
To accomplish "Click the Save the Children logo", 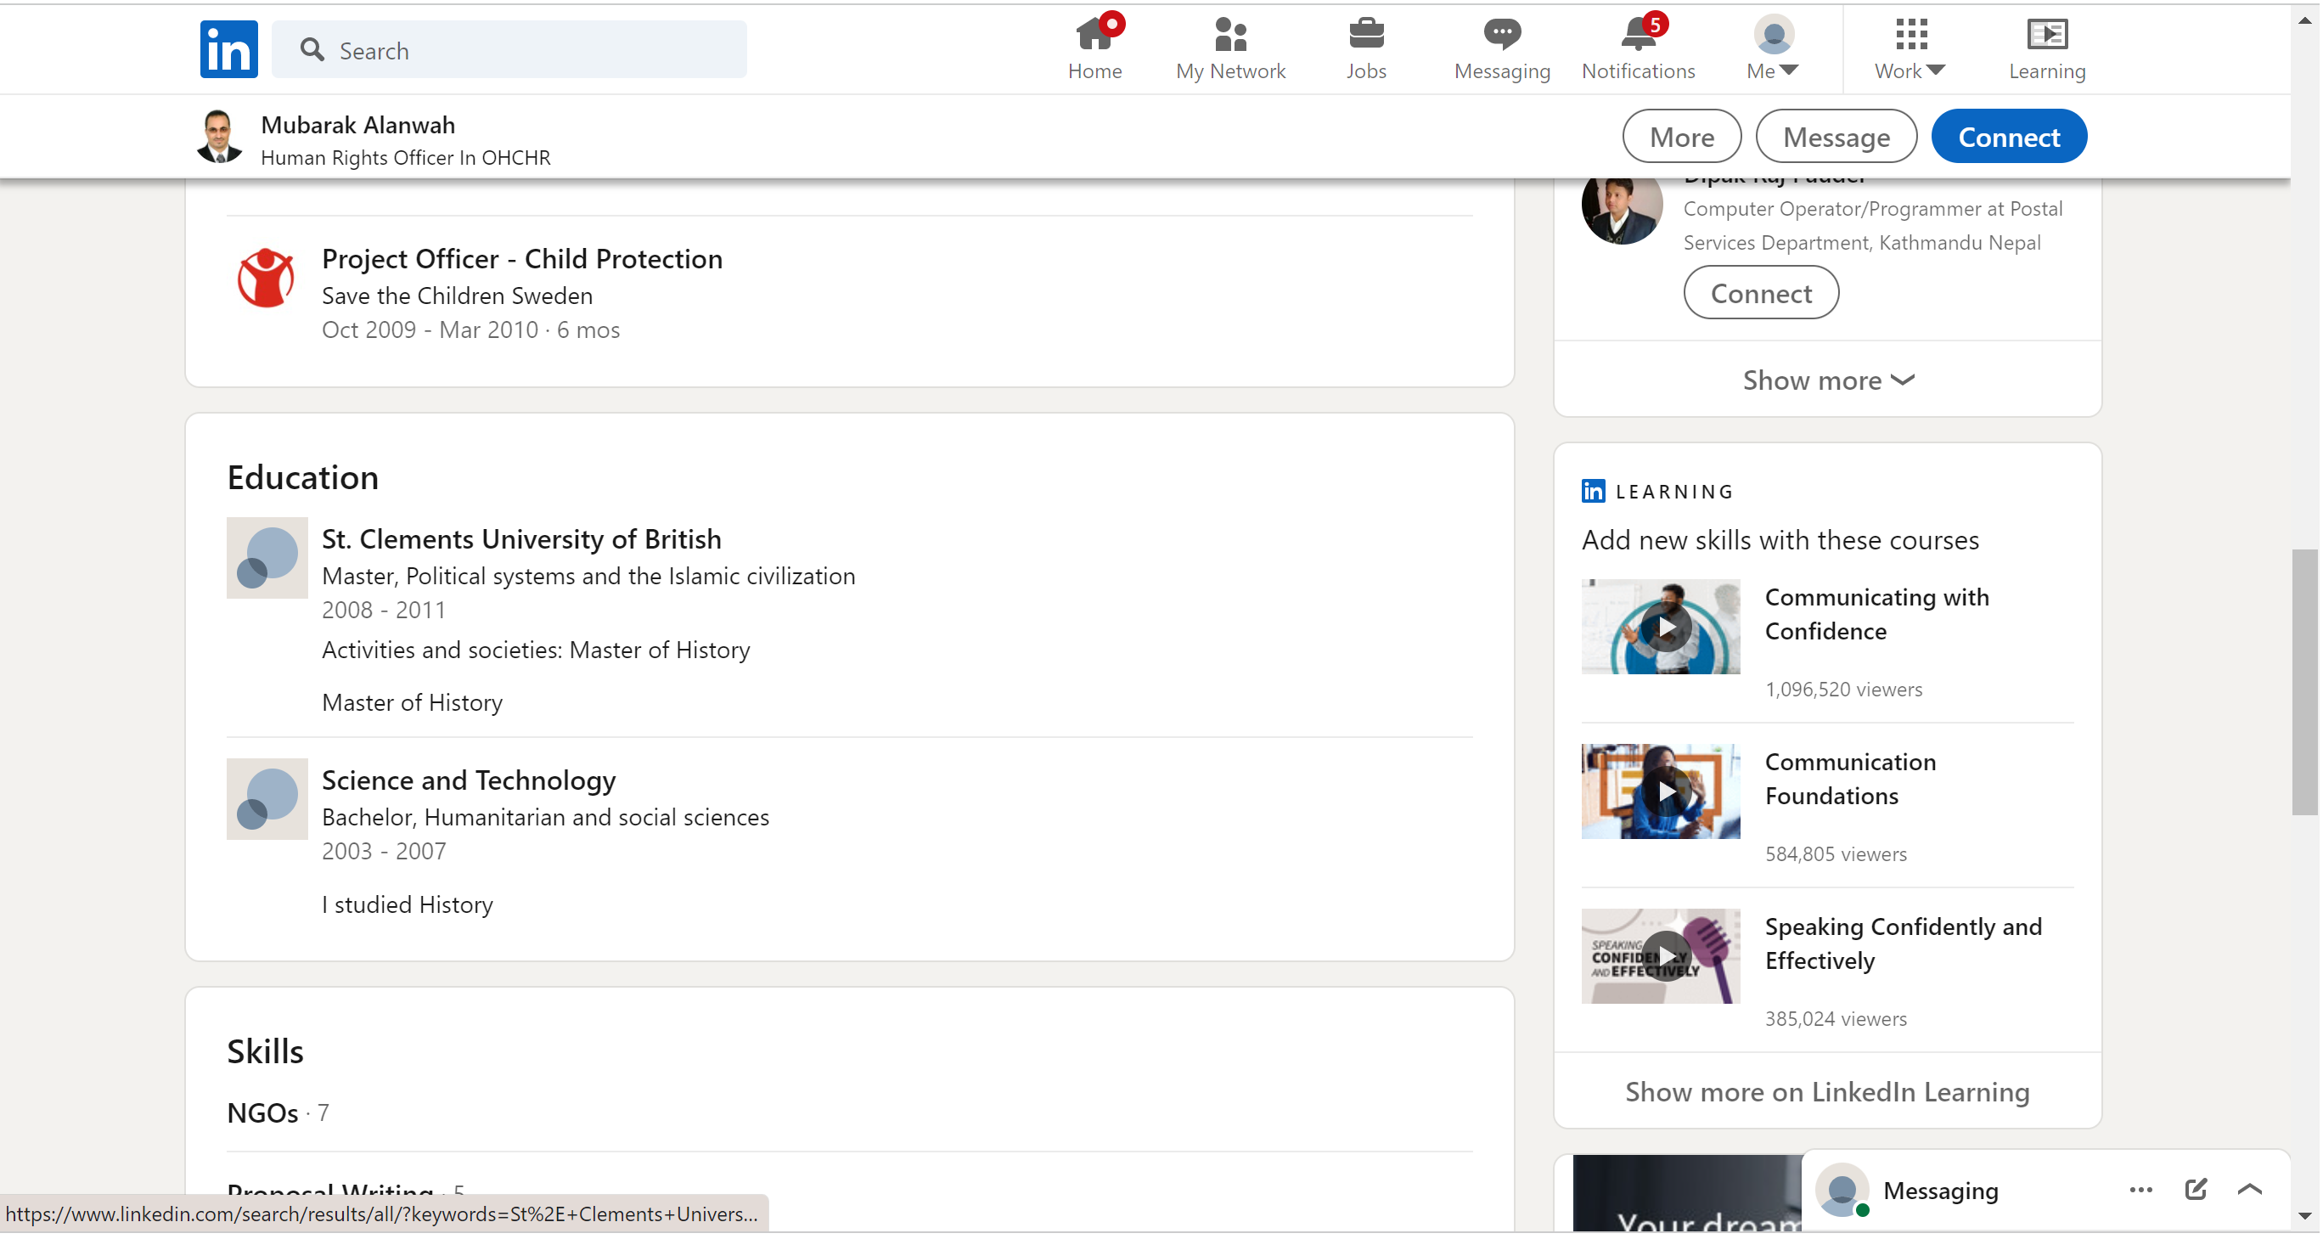I will tap(265, 278).
